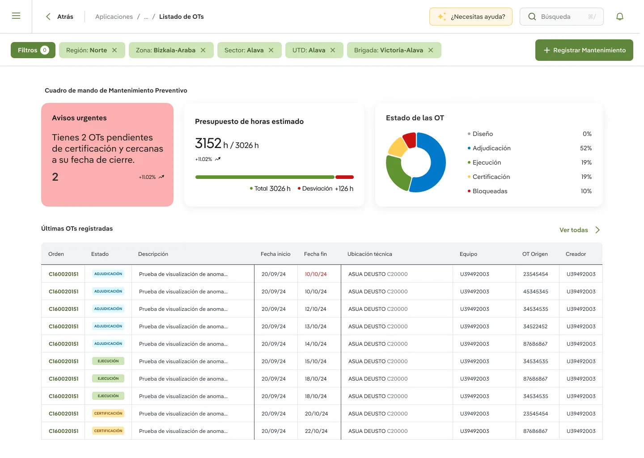
Task: Click OT Origen value 34522452
Action: pos(535,327)
